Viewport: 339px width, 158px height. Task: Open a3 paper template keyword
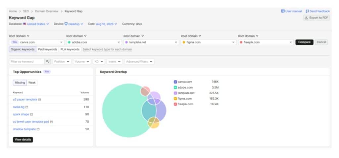point(25,100)
